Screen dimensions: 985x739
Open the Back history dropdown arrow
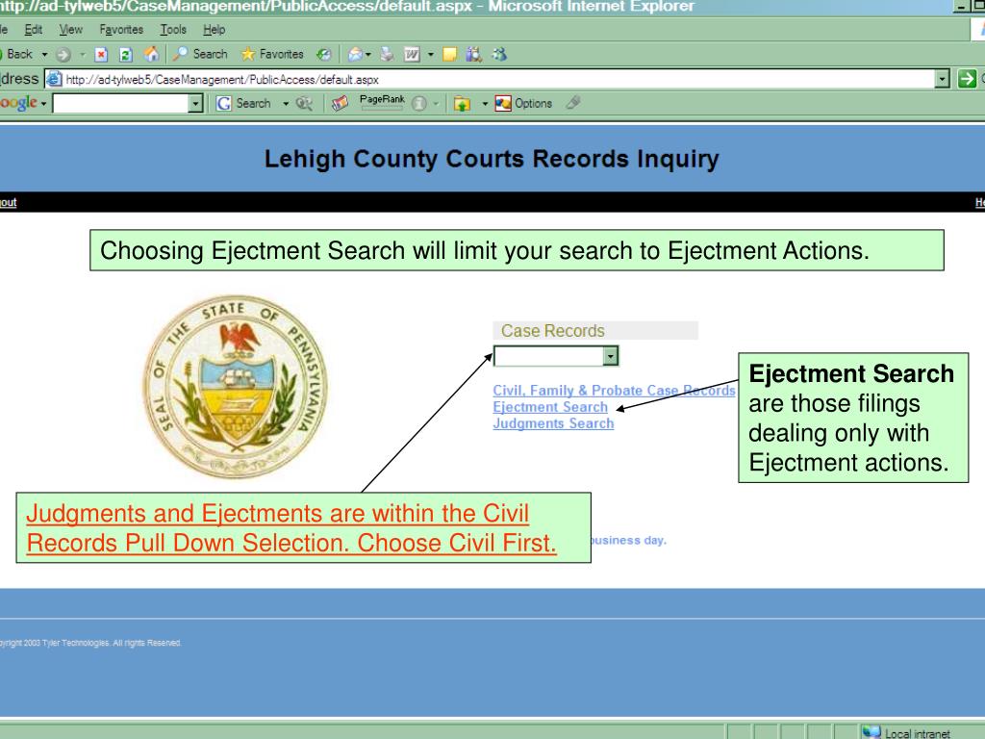click(x=44, y=54)
